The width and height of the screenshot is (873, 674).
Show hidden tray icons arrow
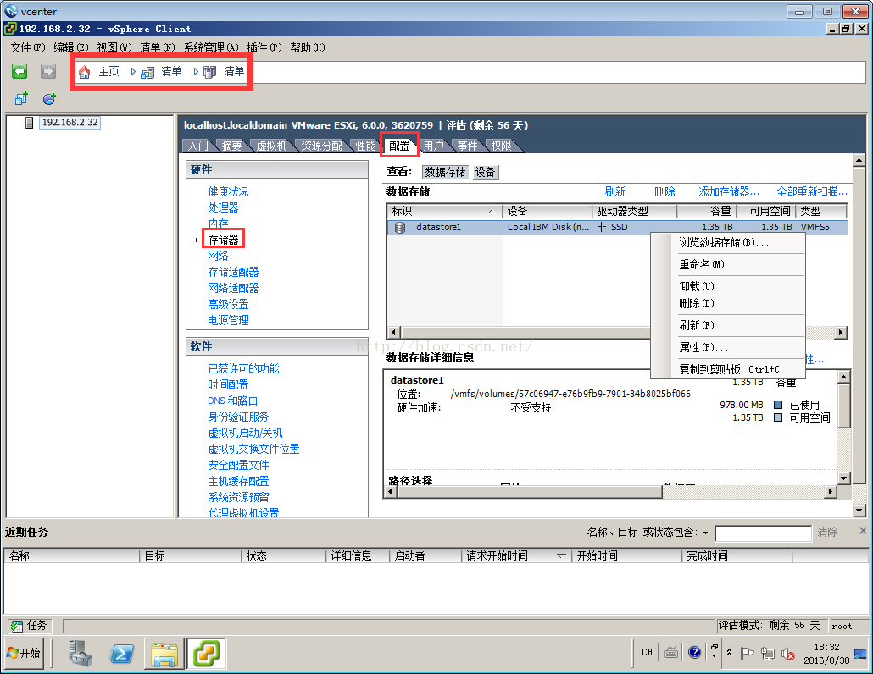point(730,652)
